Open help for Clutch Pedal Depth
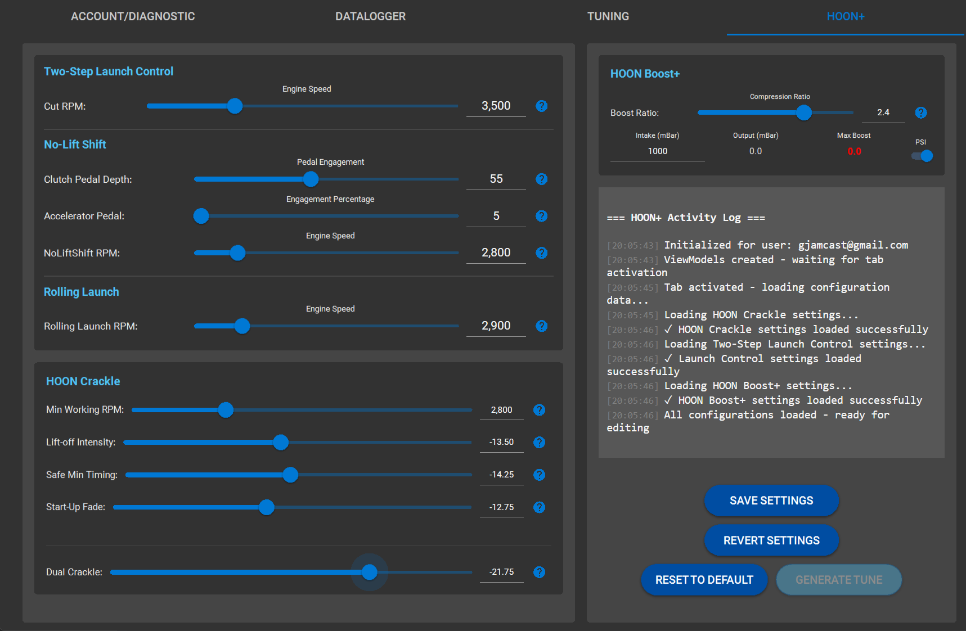 [x=541, y=179]
